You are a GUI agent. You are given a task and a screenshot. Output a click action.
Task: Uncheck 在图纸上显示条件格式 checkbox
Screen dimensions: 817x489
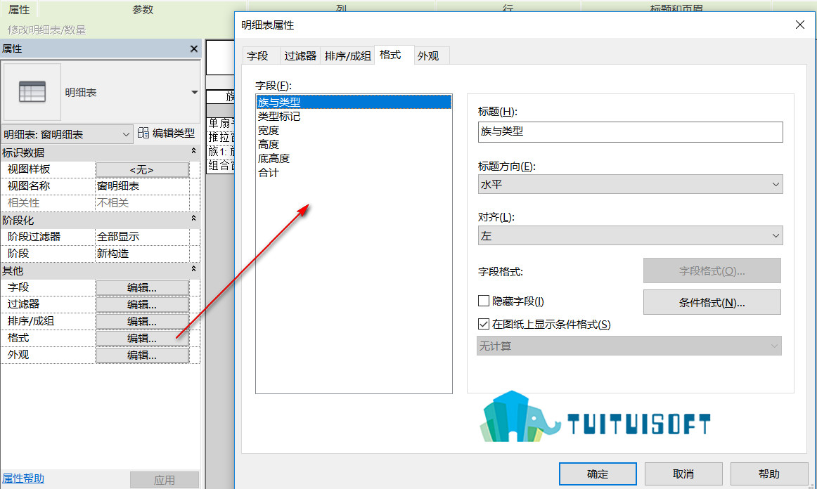484,324
